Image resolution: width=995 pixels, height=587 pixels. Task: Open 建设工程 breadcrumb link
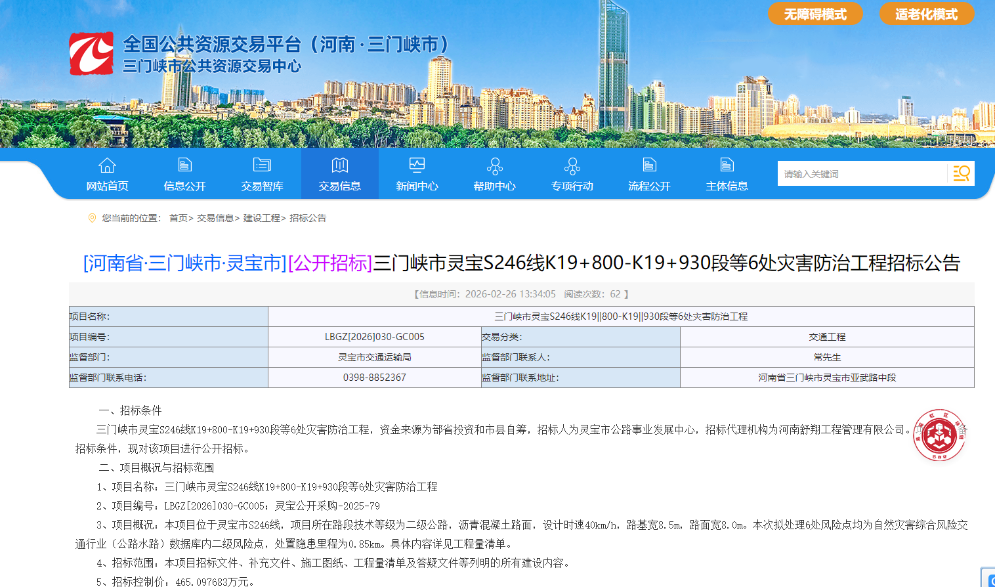pos(261,218)
